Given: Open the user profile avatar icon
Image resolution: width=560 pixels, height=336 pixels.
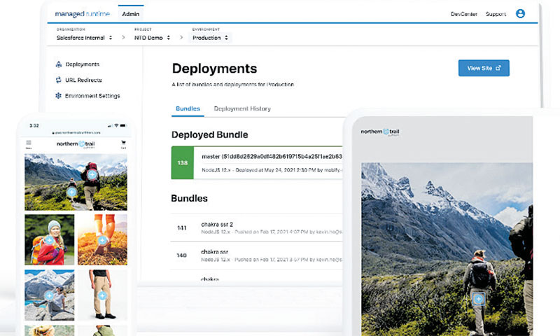Looking at the screenshot, I should point(520,13).
